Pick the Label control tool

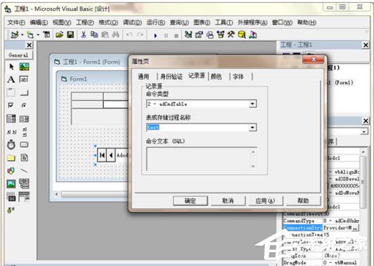(x=12, y=79)
